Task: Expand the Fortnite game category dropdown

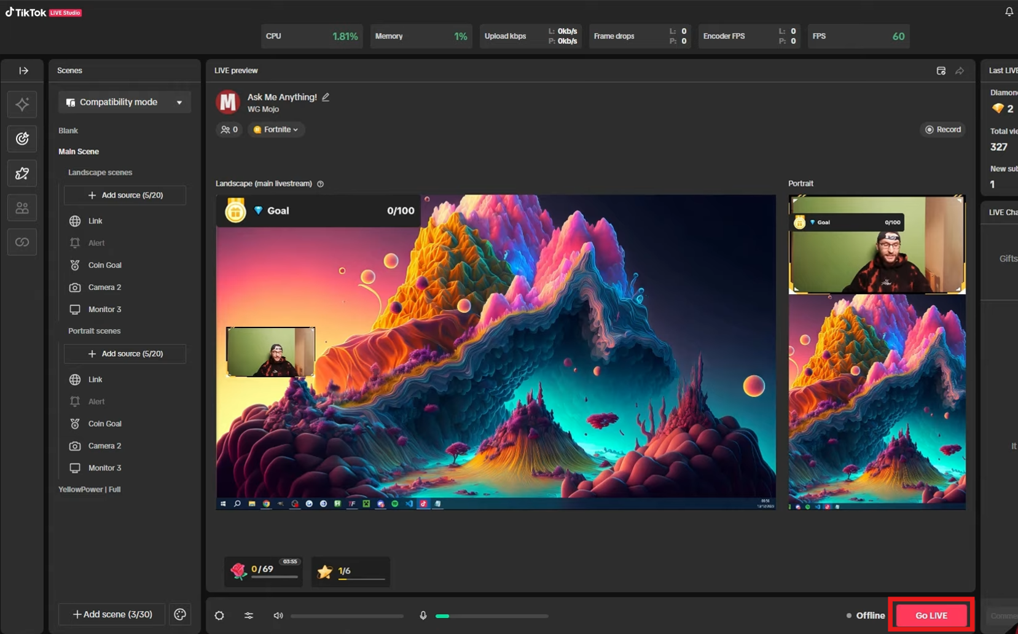Action: [x=276, y=130]
